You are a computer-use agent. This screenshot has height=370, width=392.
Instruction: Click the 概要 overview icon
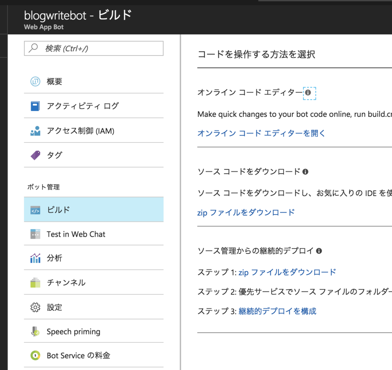coord(35,81)
